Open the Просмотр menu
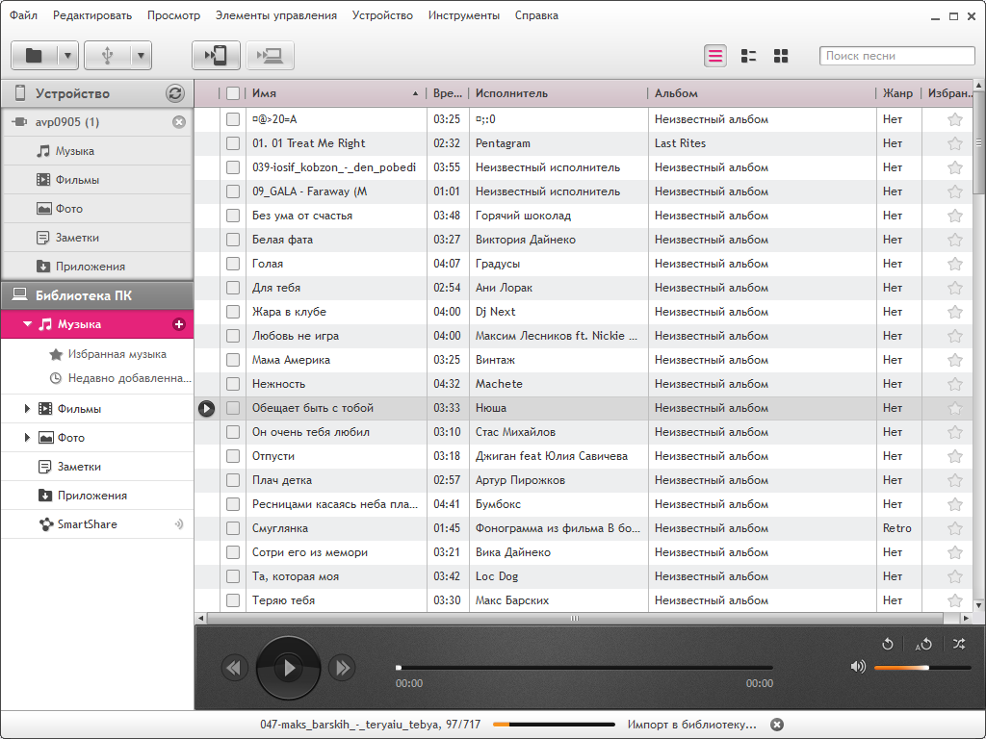 click(x=173, y=15)
